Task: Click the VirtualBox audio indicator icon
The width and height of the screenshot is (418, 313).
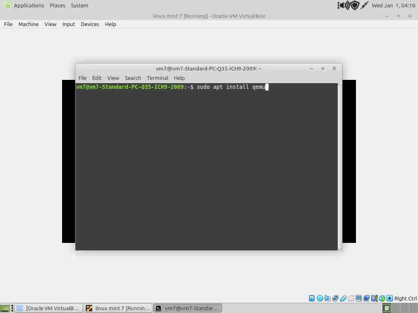Action: (x=328, y=298)
